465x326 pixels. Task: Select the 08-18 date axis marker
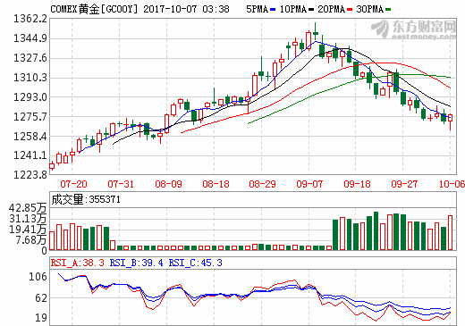click(216, 184)
